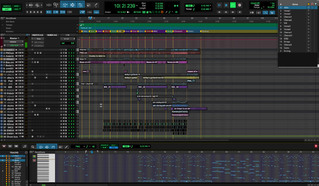The image size is (319, 186).
Task: Toggle the MIDI Merge button
Action: tap(265, 12)
